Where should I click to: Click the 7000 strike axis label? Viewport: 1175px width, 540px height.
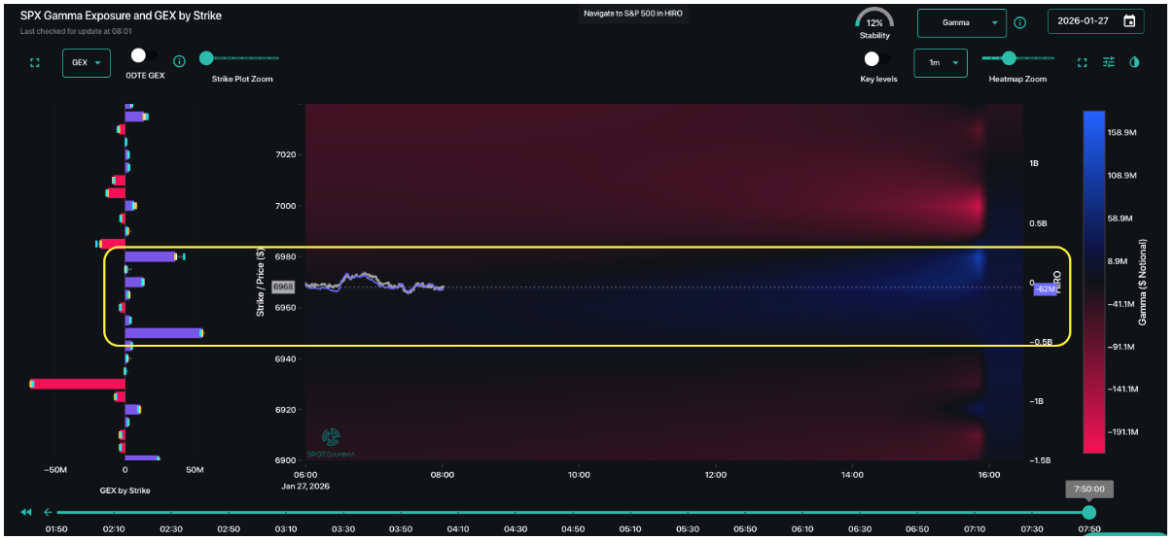click(285, 206)
